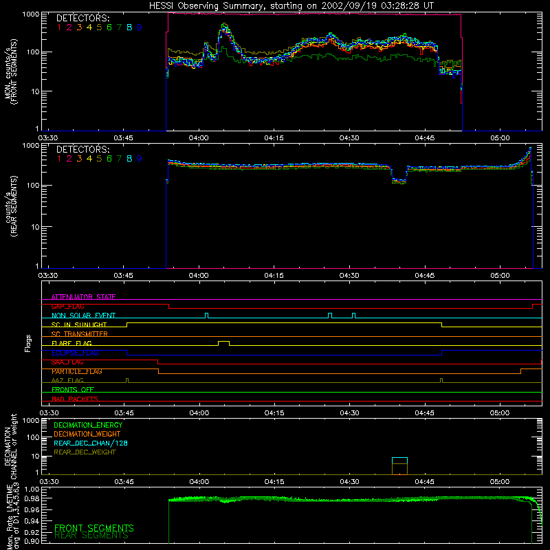The height and width of the screenshot is (550, 550).
Task: Click the dark green REAR SEGMENTS livetime legend
Action: click(91, 536)
